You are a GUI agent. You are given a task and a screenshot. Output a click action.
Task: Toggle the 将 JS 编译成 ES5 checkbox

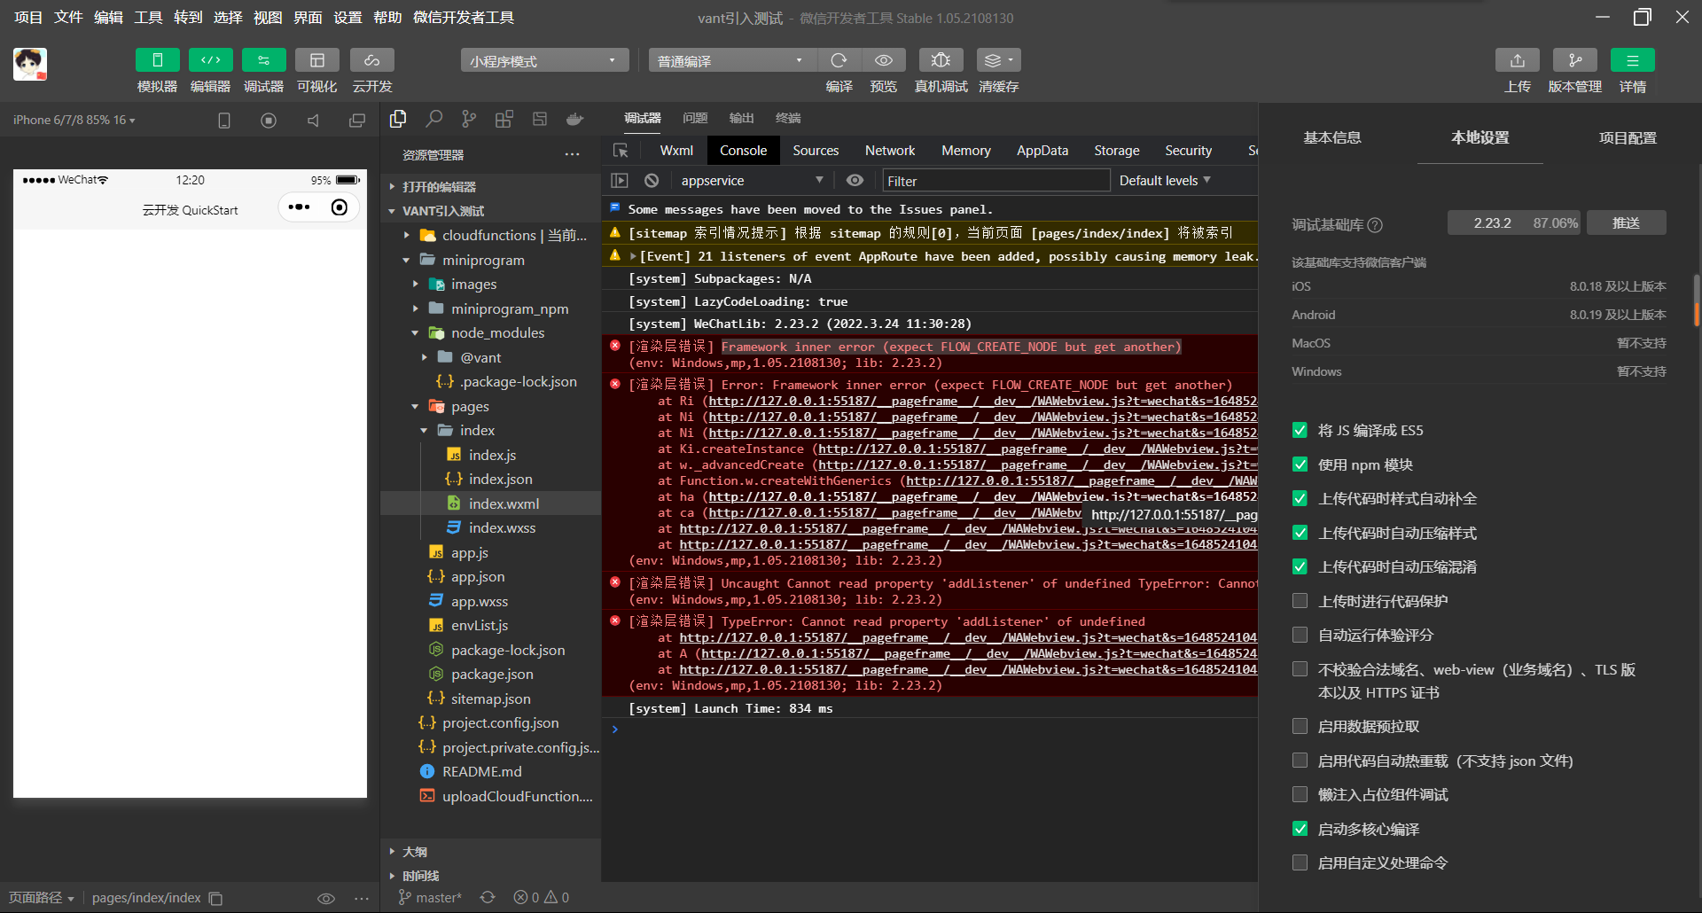[1300, 431]
